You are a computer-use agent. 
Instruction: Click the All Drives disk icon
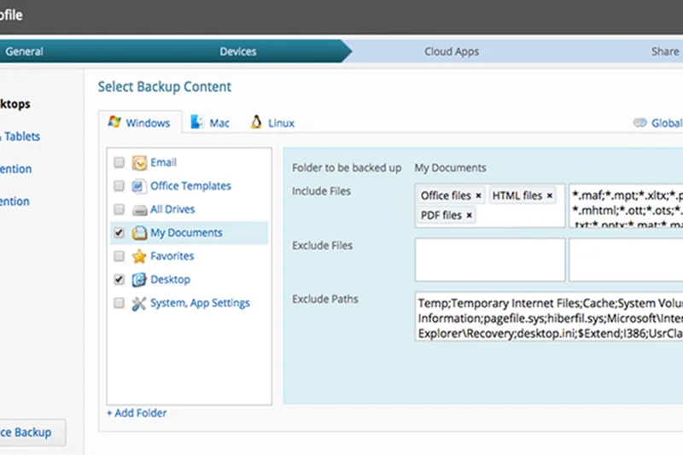pyautogui.click(x=139, y=210)
